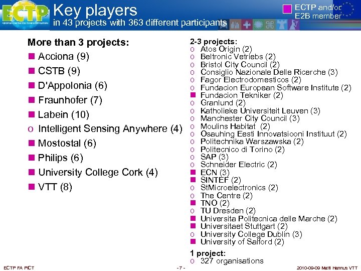Screen dimensions: 361x271
Task: Select 'Universitaet Stuttgart (2)'
Action: tap(244, 226)
